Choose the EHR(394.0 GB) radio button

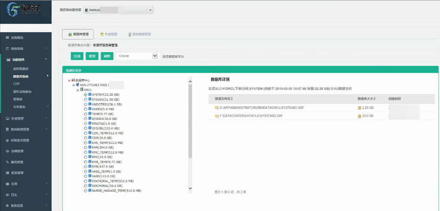(x=86, y=148)
